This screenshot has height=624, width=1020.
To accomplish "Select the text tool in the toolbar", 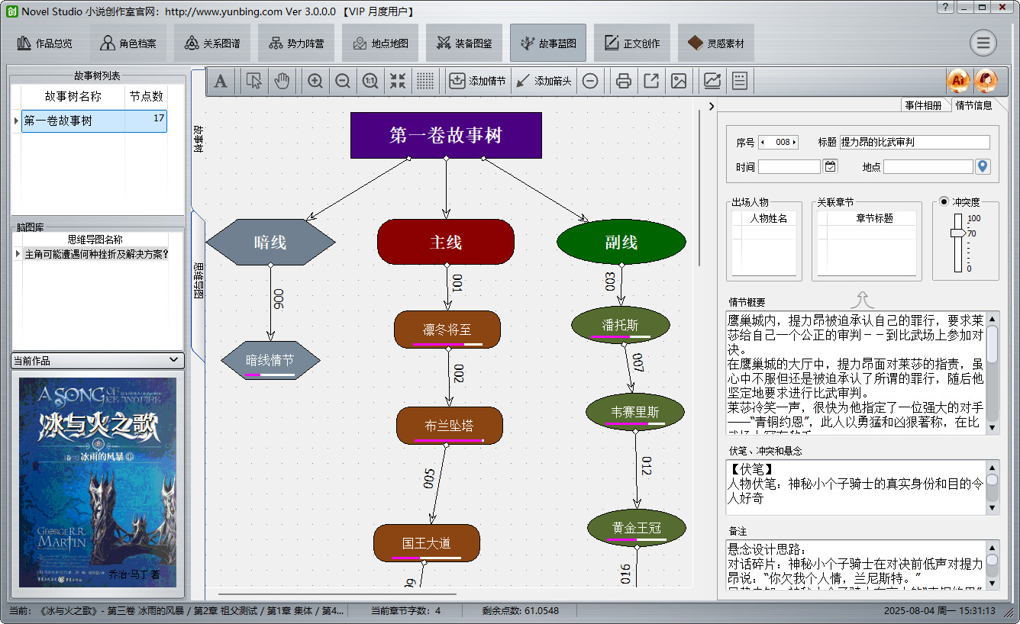I will (221, 80).
